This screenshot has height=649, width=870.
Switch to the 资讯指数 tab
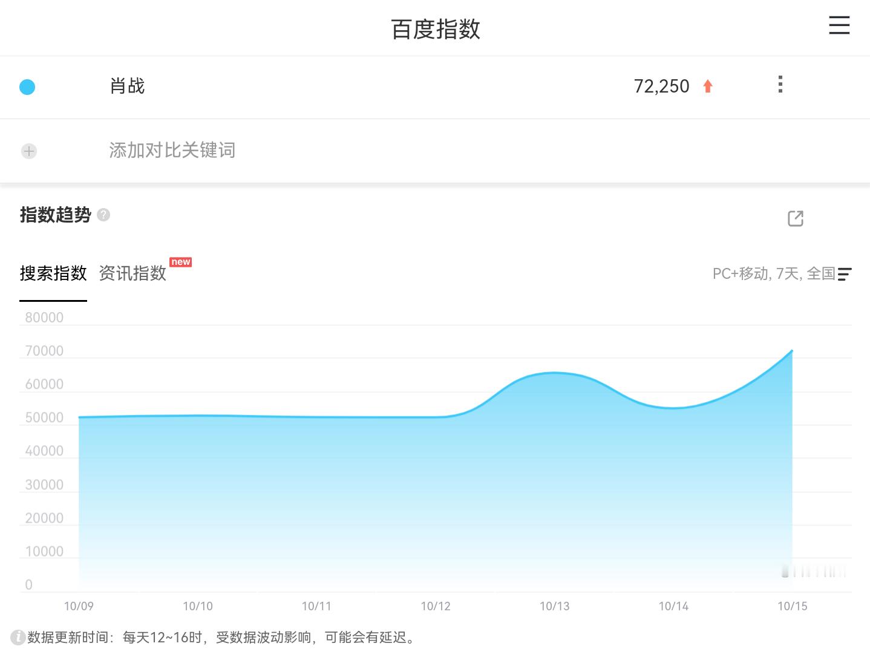pos(132,273)
